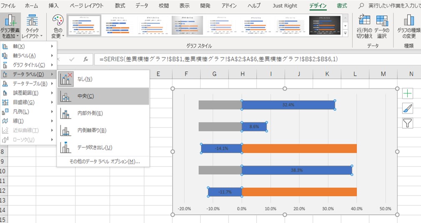Expand the chart styles gallery more arrow
The image size is (421, 223).
pos(345,33)
